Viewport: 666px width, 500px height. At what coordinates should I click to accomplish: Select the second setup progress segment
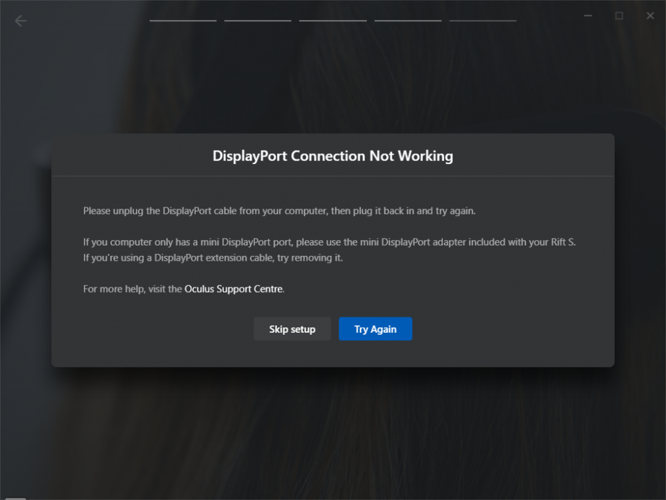coord(258,21)
